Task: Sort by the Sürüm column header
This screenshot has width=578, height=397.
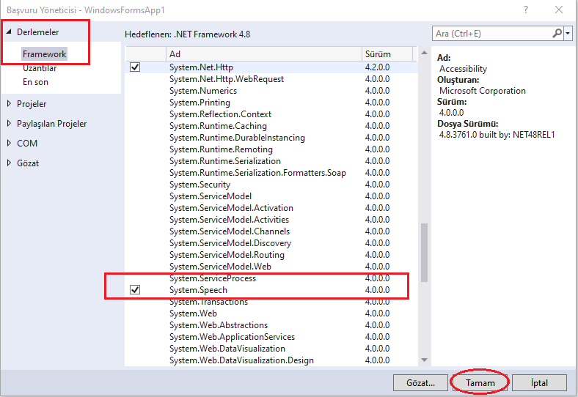Action: [387, 53]
